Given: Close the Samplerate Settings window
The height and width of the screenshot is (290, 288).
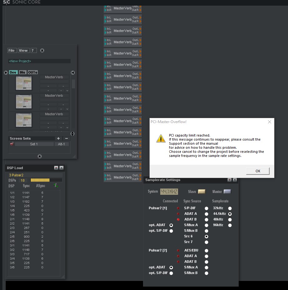Looking at the screenshot, I should pos(235,180).
